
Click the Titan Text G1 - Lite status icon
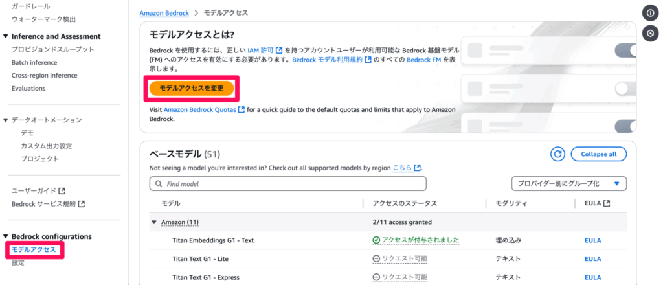[x=376, y=259]
